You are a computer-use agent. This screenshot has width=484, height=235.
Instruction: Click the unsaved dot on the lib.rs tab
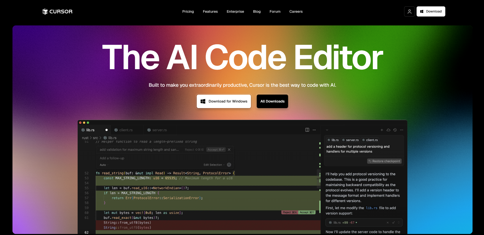pyautogui.click(x=107, y=130)
